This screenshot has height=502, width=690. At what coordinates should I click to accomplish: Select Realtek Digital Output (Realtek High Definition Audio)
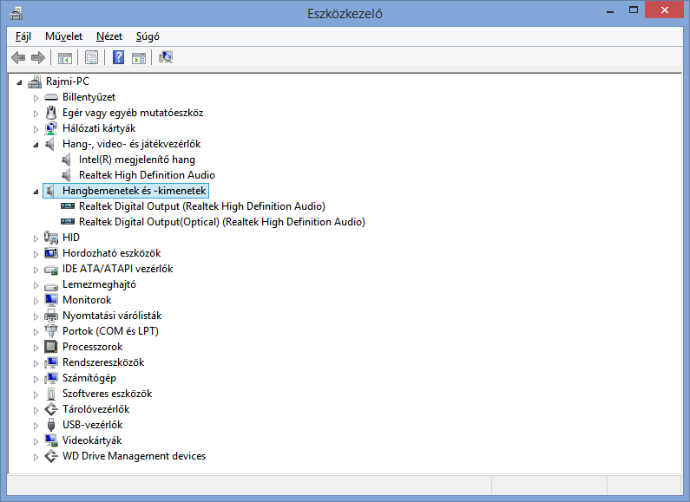(202, 206)
